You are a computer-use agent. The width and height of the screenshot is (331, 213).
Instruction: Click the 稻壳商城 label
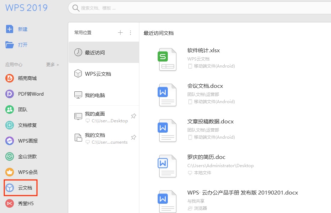coord(27,78)
